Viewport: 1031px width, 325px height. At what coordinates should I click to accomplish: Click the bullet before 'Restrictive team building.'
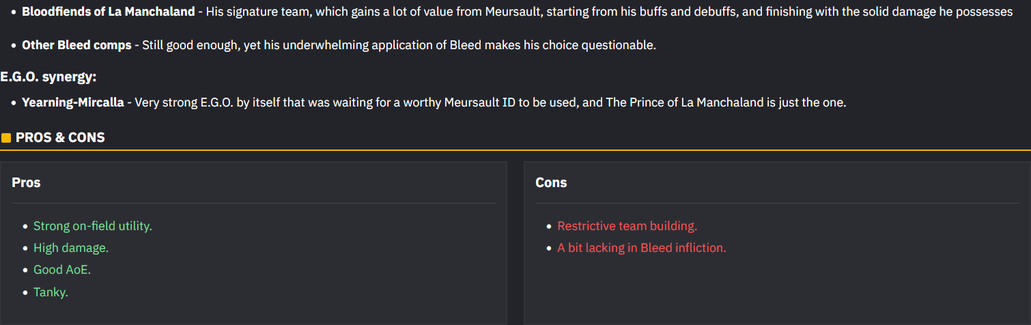click(549, 227)
